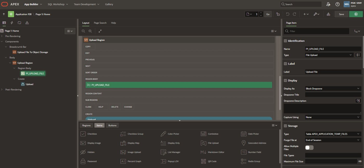Click the Label input field
This screenshot has height=168, width=364.
tap(333, 72)
